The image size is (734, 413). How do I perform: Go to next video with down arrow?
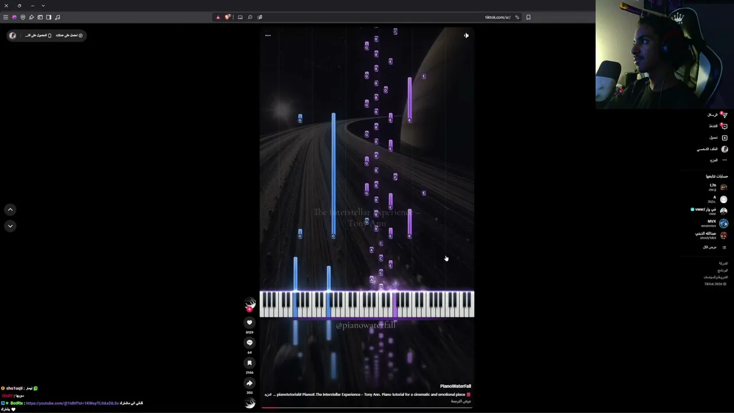[x=10, y=226]
